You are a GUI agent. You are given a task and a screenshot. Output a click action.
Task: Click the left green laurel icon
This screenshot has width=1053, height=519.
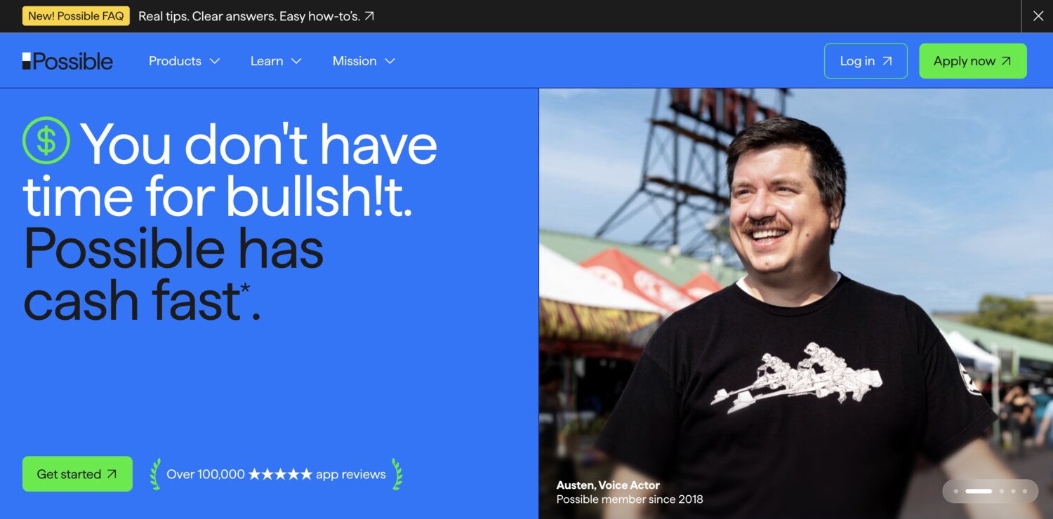(x=155, y=474)
